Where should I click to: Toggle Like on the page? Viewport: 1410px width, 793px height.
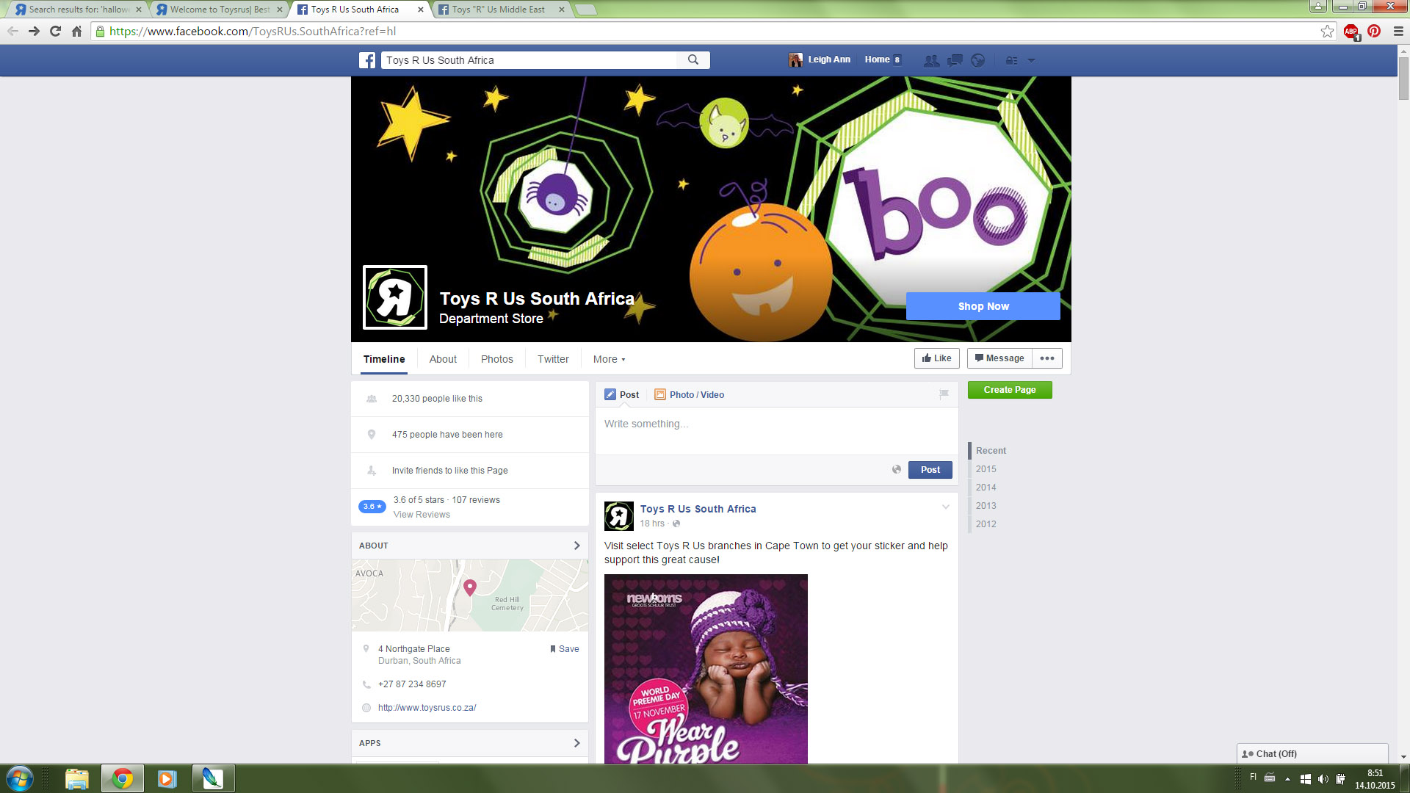point(936,358)
